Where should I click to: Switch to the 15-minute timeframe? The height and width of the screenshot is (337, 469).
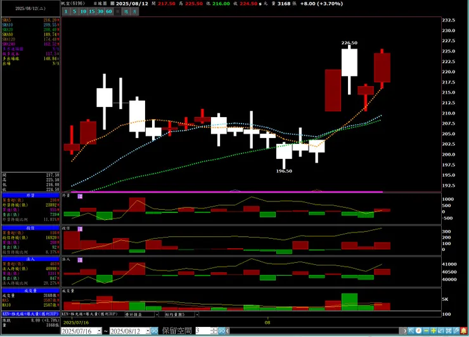click(x=92, y=11)
